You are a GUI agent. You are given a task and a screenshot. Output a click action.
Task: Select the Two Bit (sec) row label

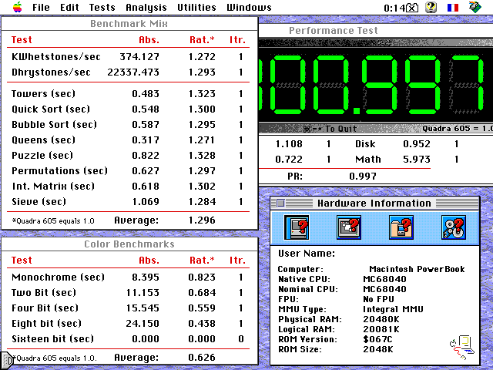coord(44,293)
